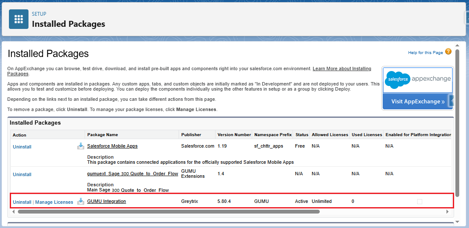Click up arrow of vertical scrollbar
Image resolution: width=469 pixels, height=228 pixels.
[x=457, y=46]
